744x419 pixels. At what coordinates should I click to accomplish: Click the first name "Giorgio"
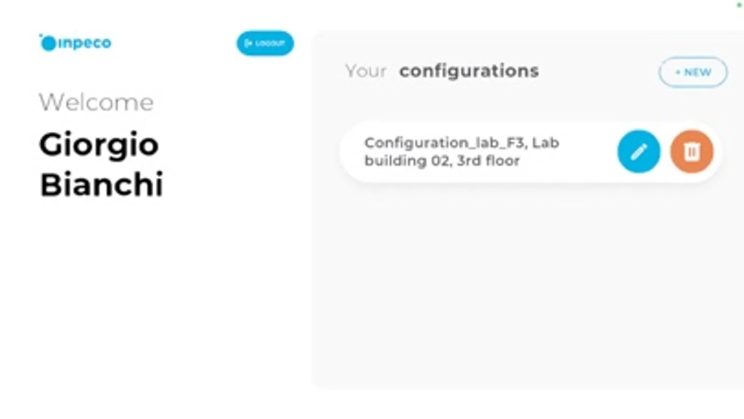pyautogui.click(x=99, y=144)
